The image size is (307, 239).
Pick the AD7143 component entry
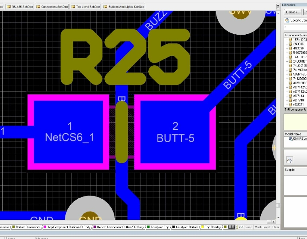point(298,96)
